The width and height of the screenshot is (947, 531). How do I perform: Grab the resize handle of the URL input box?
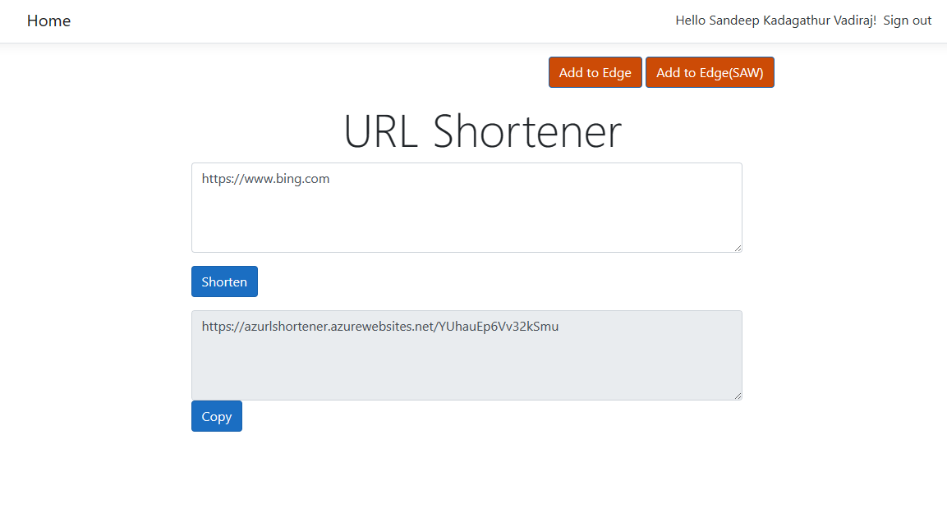[738, 248]
